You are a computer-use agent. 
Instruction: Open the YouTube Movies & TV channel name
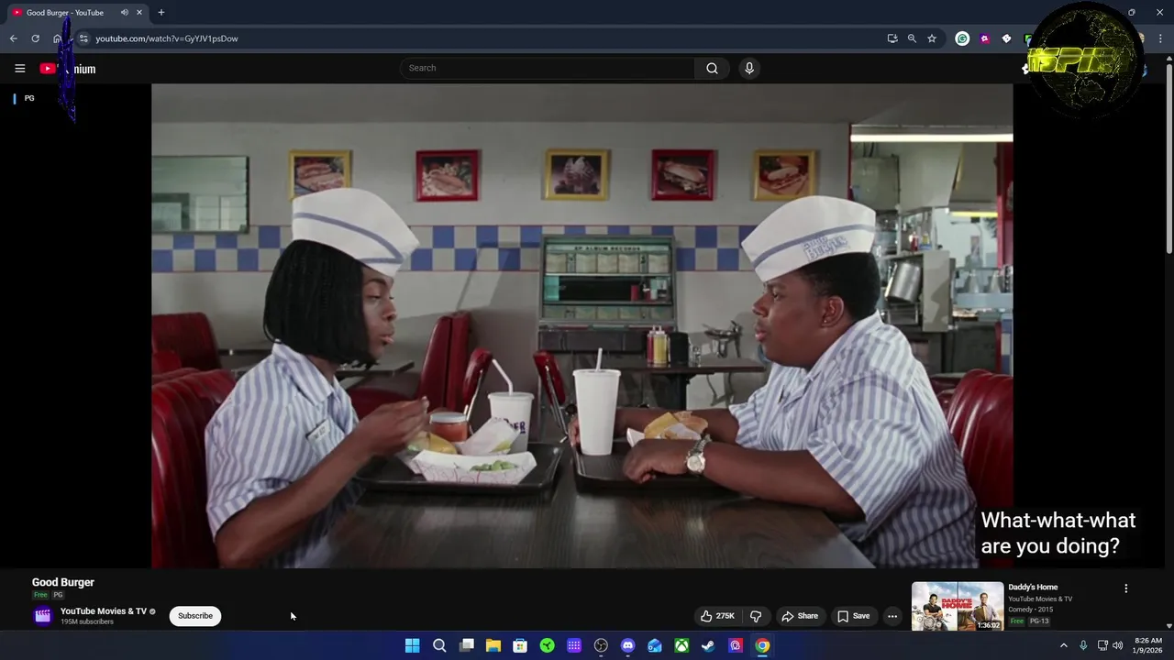click(104, 611)
